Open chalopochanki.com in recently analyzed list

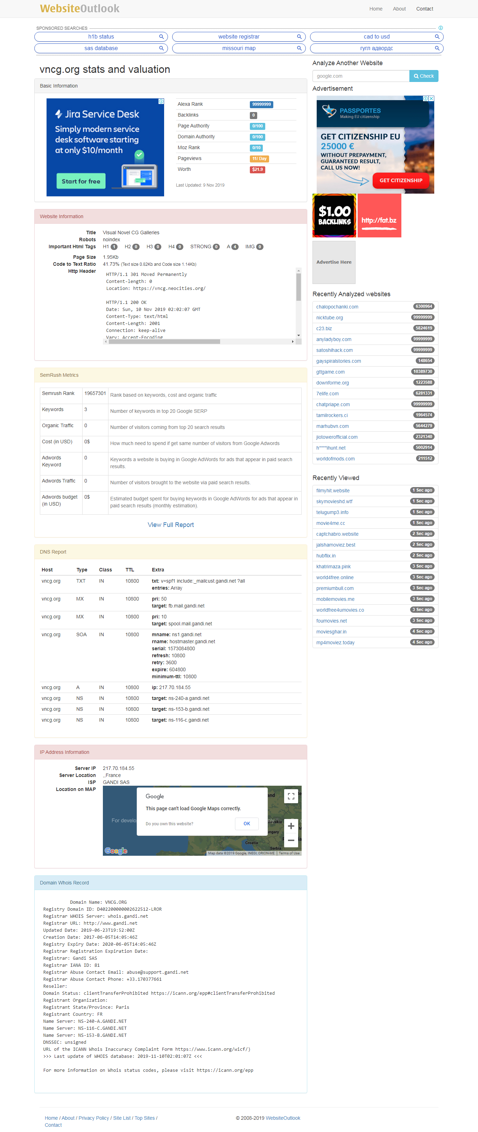[337, 307]
